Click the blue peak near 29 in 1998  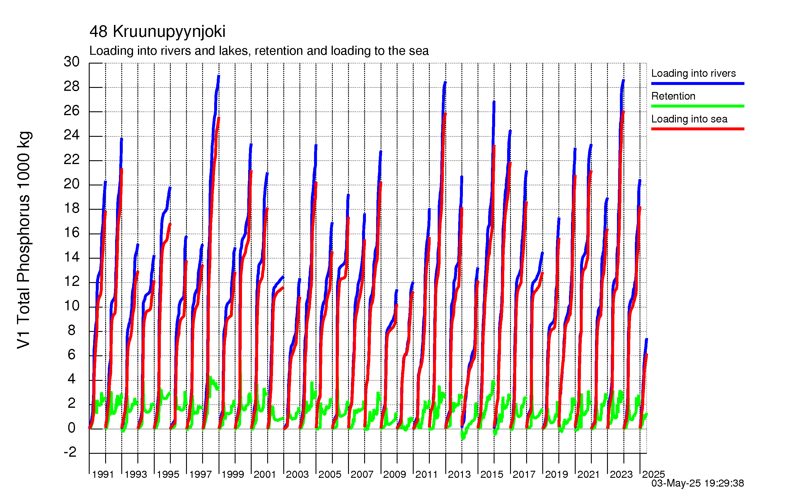pyautogui.click(x=219, y=76)
